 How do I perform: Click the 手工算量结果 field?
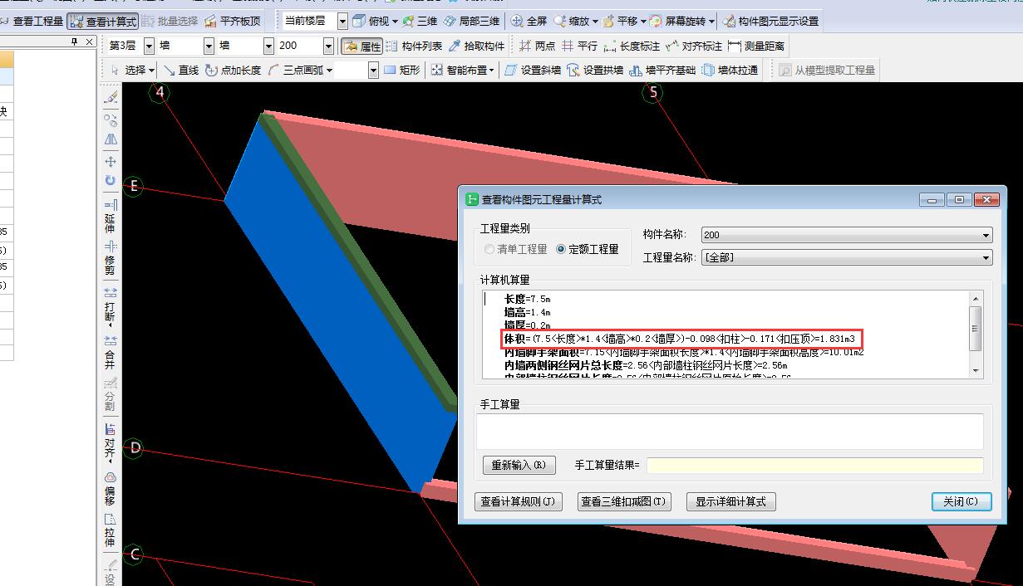point(814,466)
